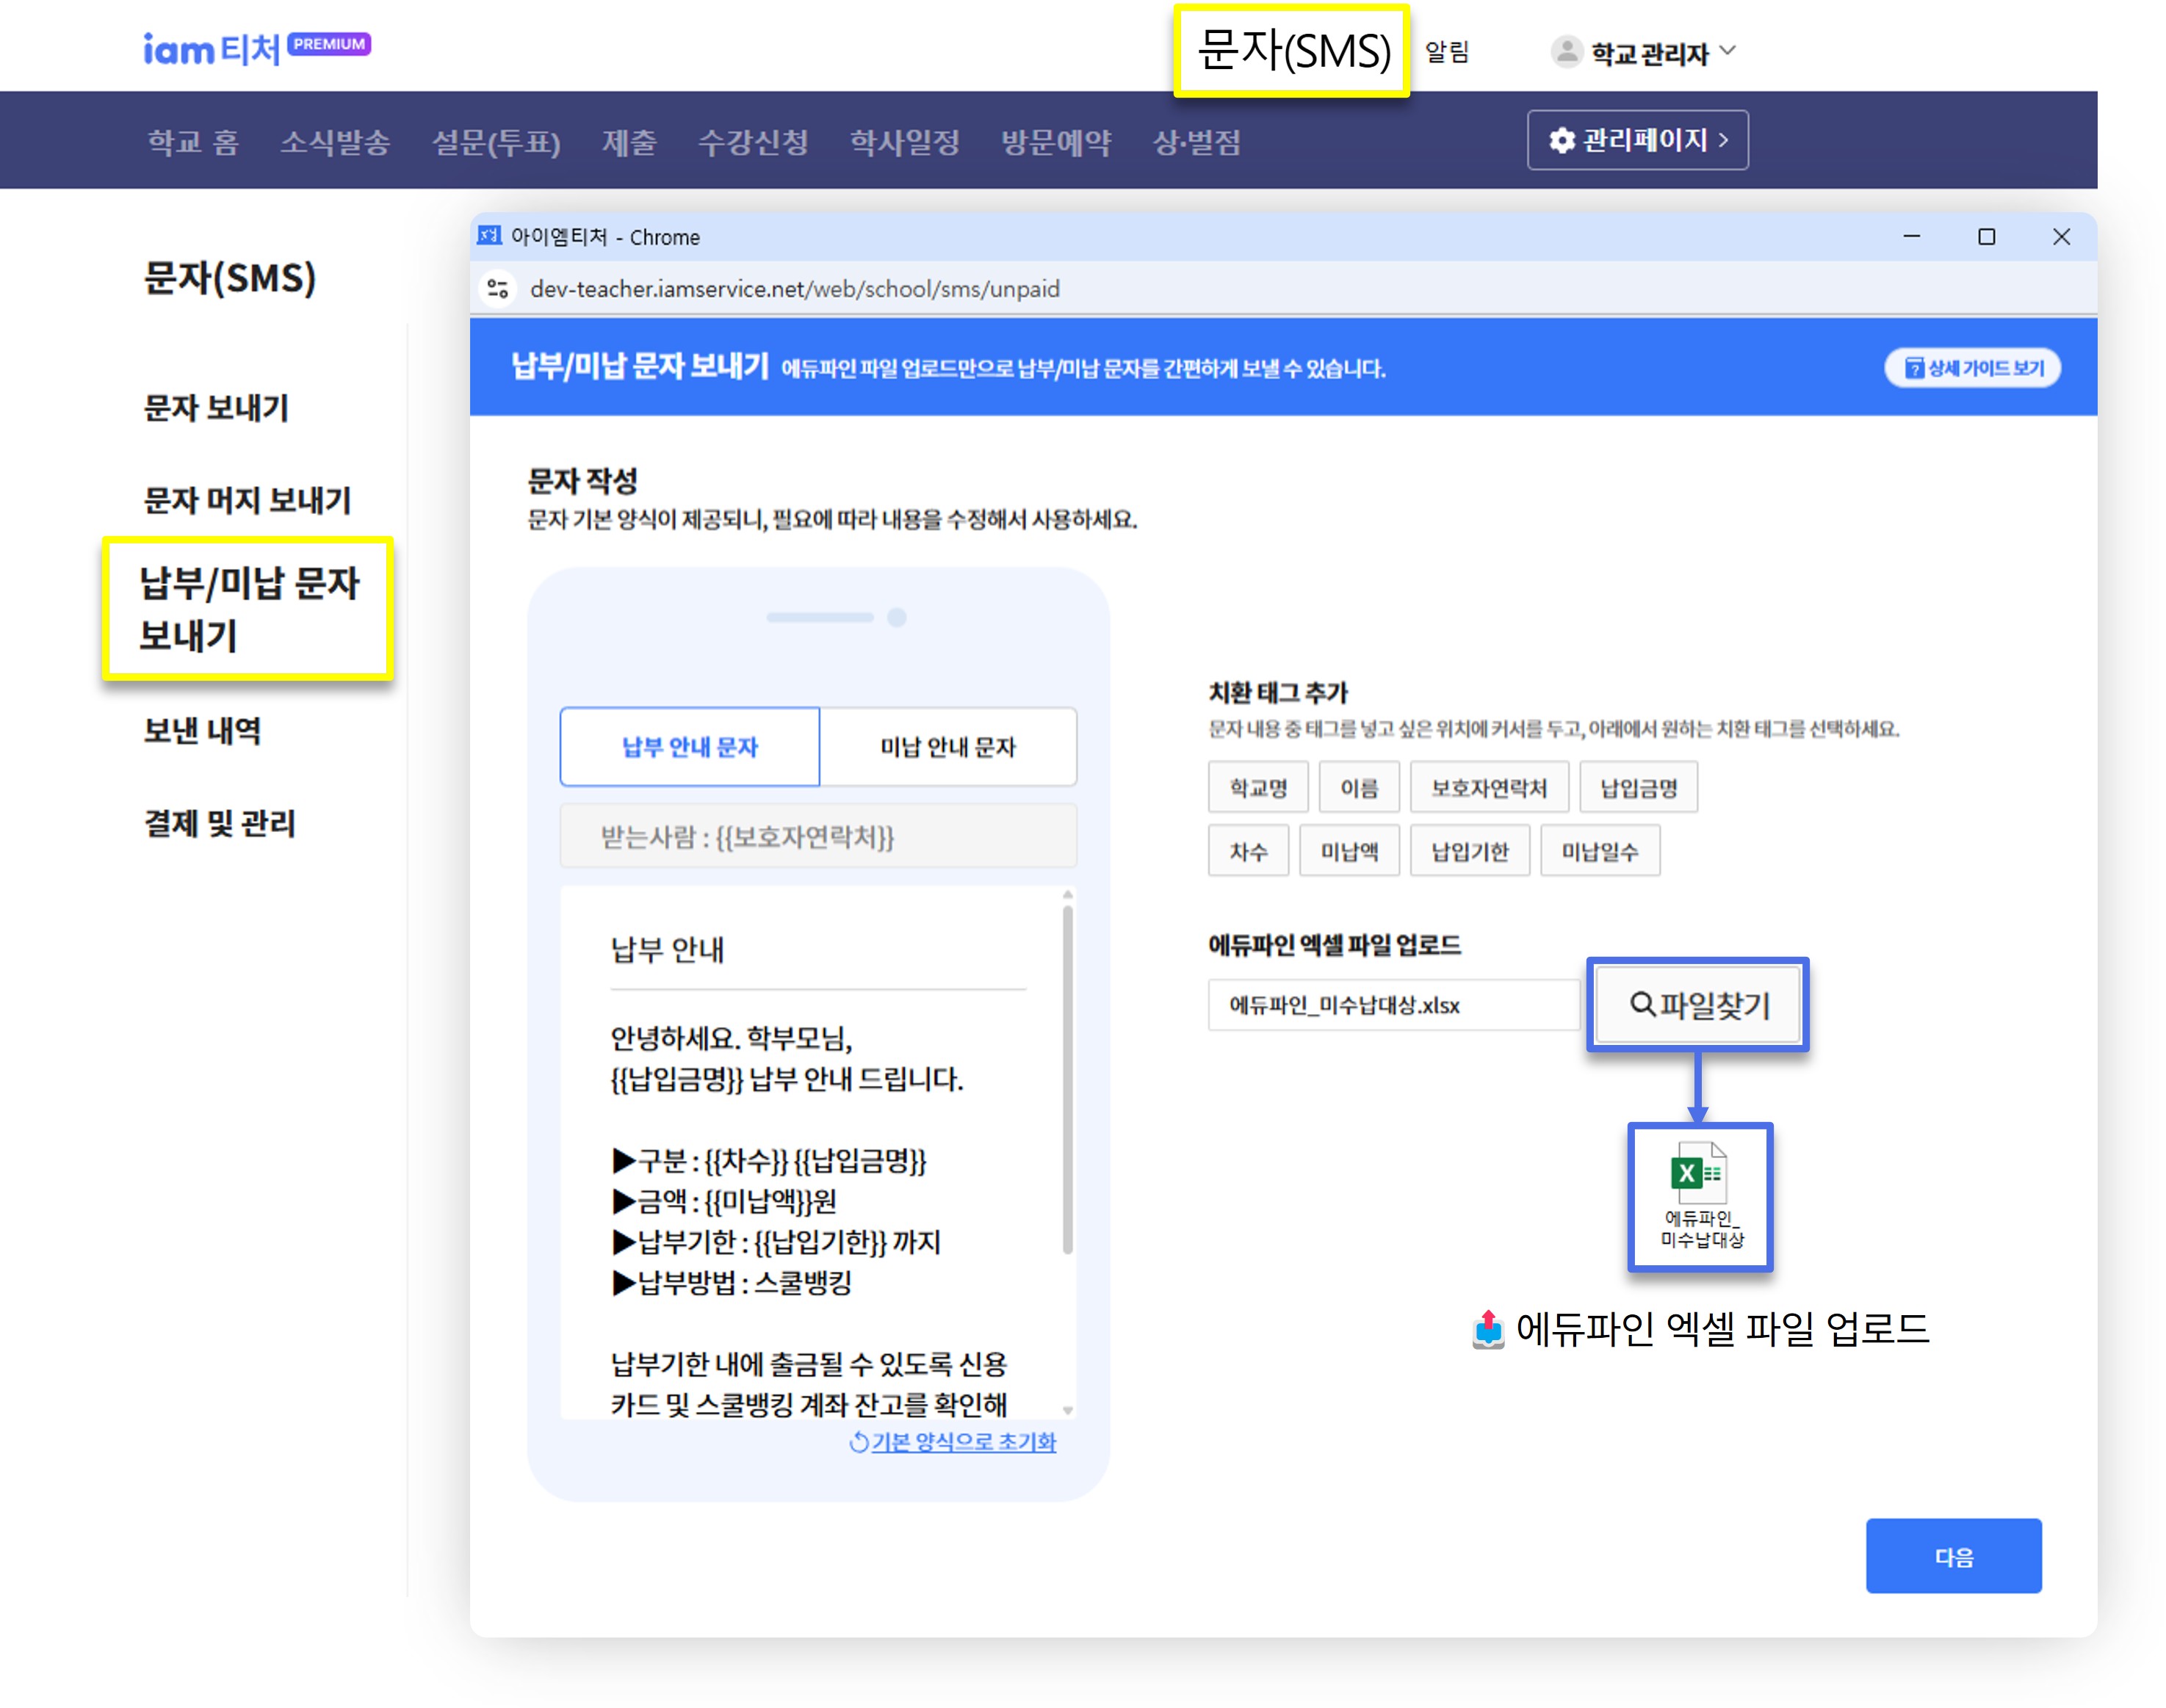The width and height of the screenshot is (2166, 1708).
Task: Click the message body scrollbar
Action: [1067, 1080]
